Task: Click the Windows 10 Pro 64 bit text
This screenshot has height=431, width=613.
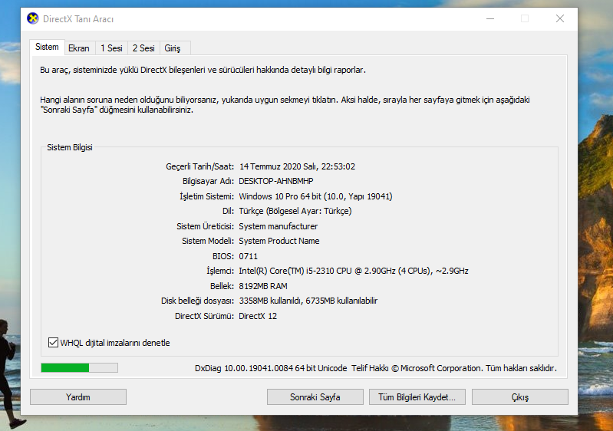Action: (x=280, y=196)
